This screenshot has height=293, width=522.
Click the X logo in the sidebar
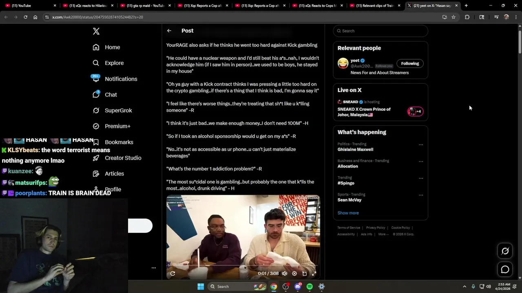click(96, 31)
